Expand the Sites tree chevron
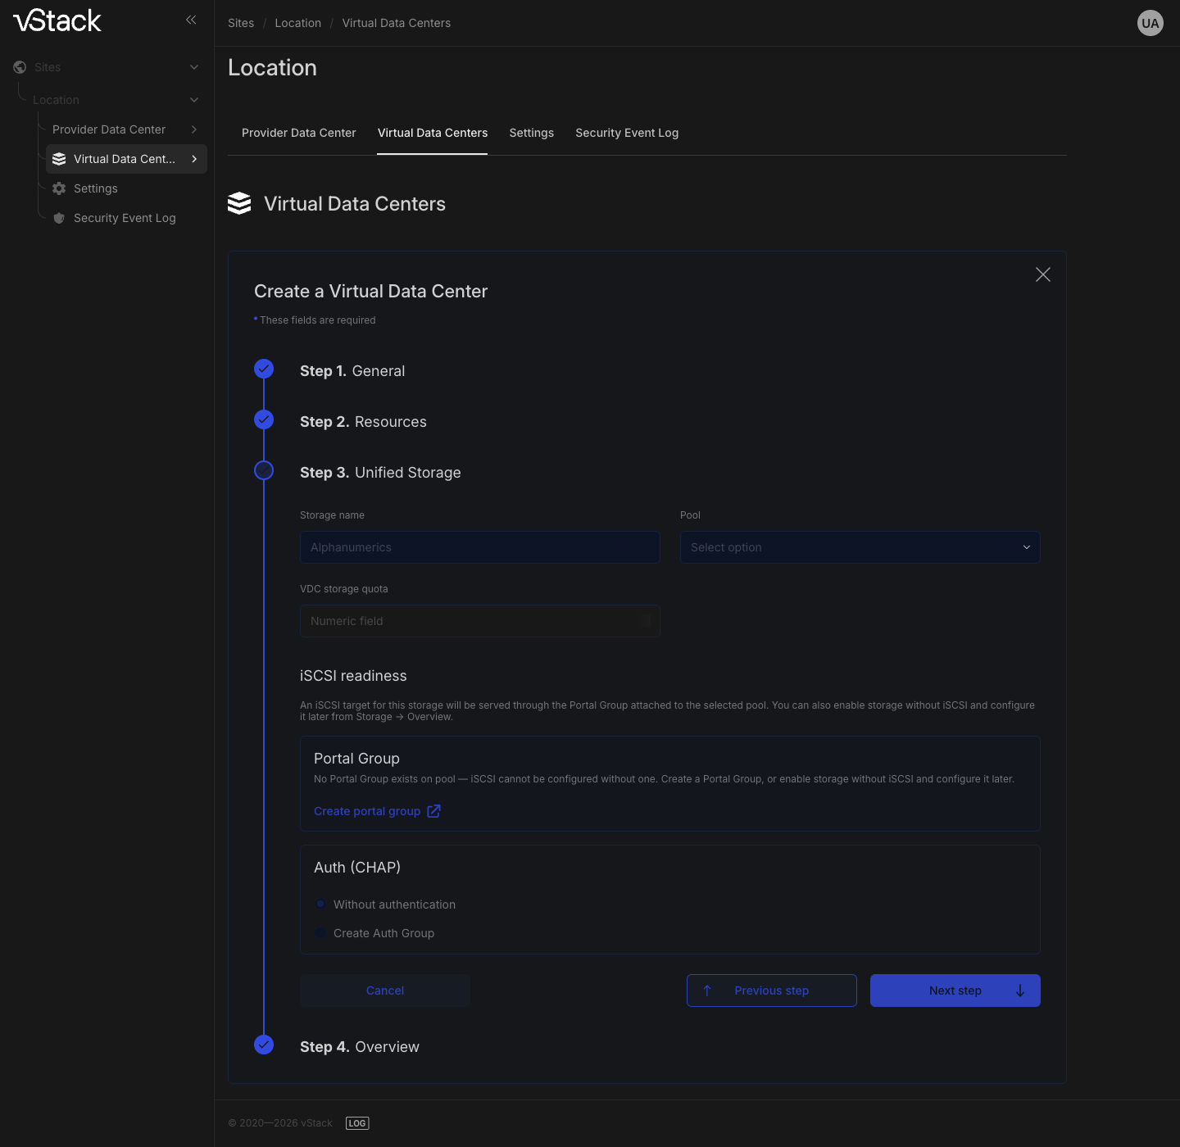 (x=194, y=67)
